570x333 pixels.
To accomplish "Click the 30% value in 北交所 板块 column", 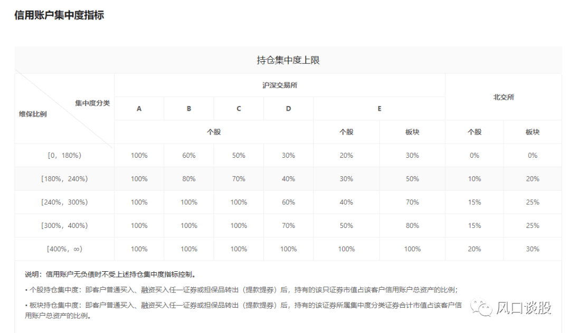I will [x=532, y=249].
